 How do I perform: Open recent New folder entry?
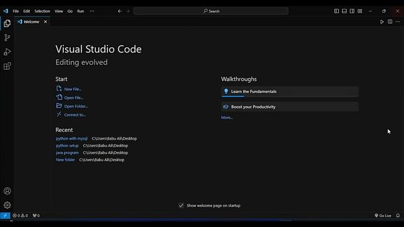click(x=66, y=160)
